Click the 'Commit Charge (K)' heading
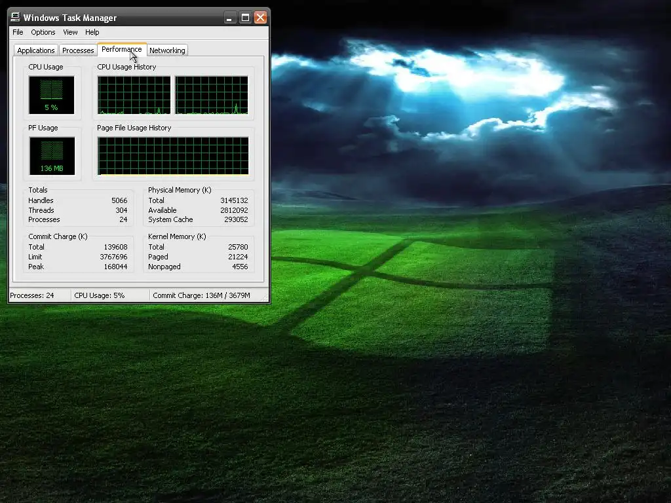Image resolution: width=671 pixels, height=503 pixels. tap(58, 236)
